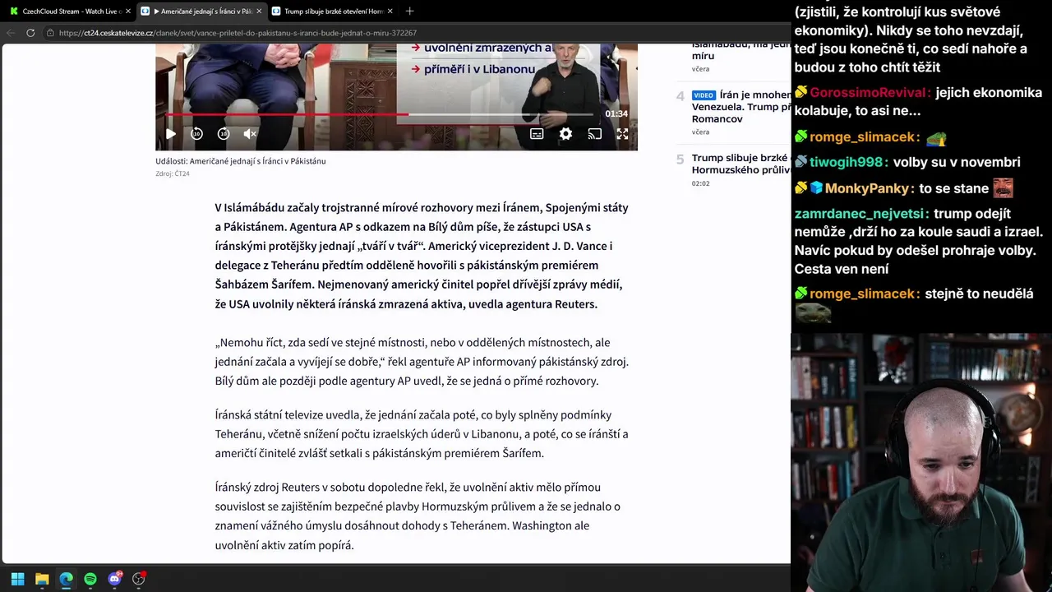The width and height of the screenshot is (1052, 592).
Task: Toggle video subtitles
Action: [x=537, y=134]
